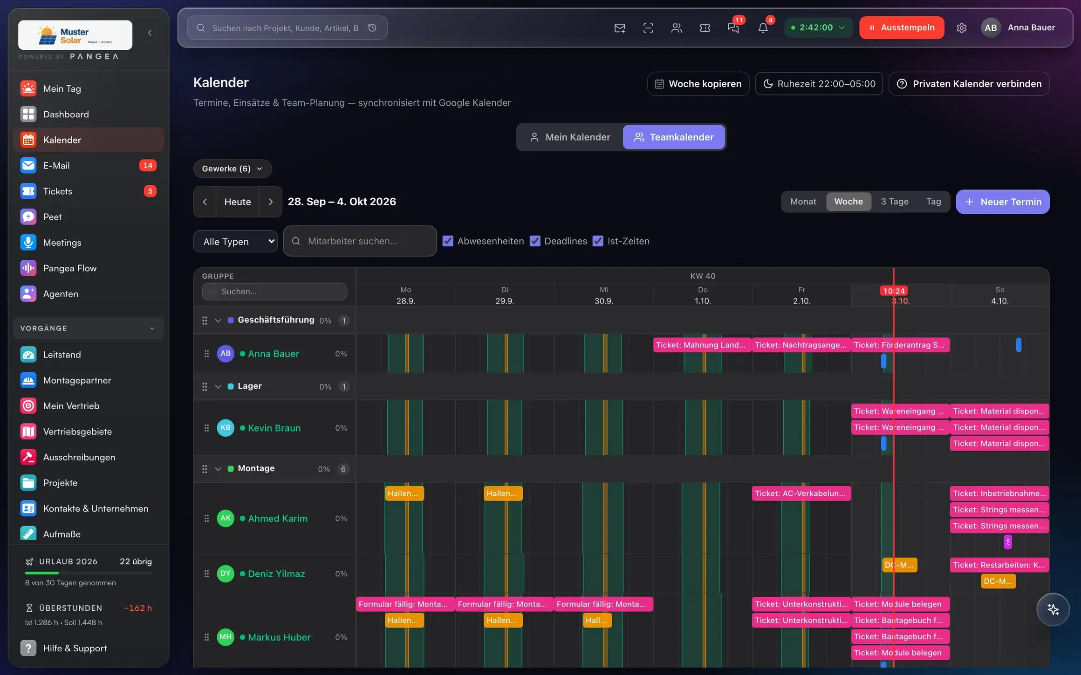Screen dimensions: 1081x675
Task: Click the search history clock icon
Action: pos(372,28)
